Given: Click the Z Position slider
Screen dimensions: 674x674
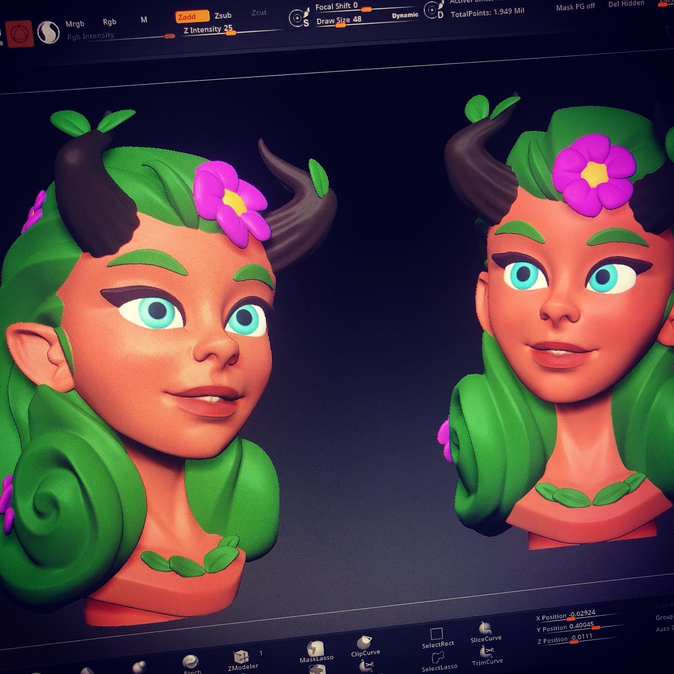Looking at the screenshot, I should pos(579,639).
